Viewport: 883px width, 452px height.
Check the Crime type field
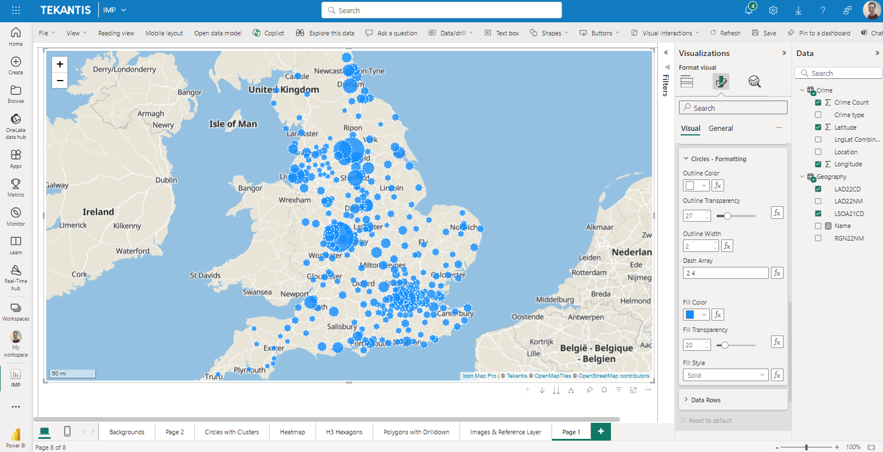tap(818, 115)
